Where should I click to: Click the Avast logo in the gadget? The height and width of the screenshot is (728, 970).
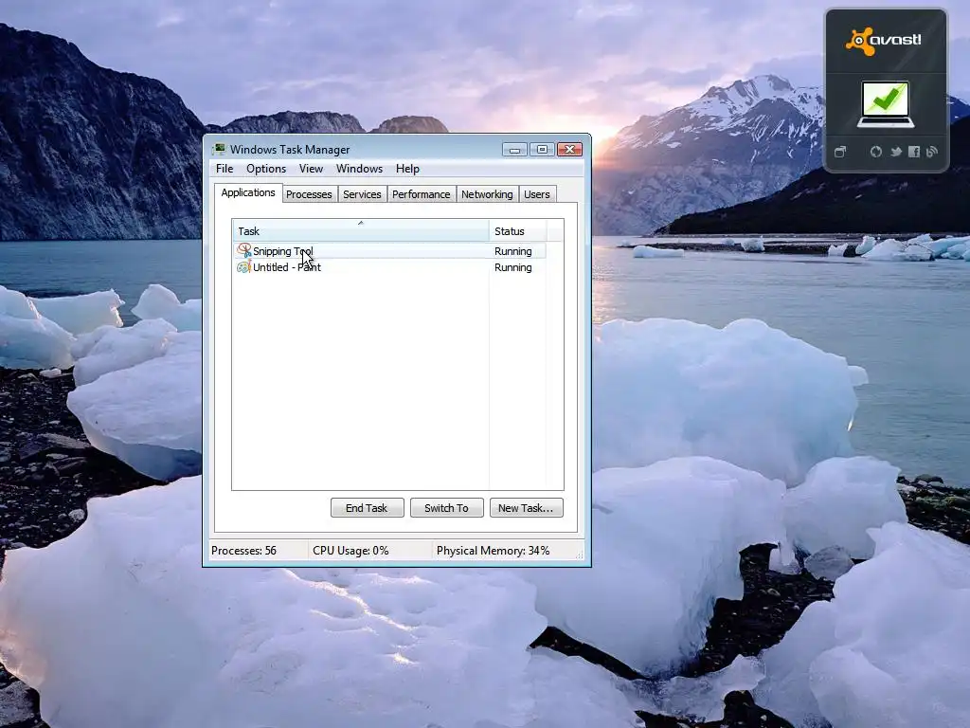tap(884, 41)
